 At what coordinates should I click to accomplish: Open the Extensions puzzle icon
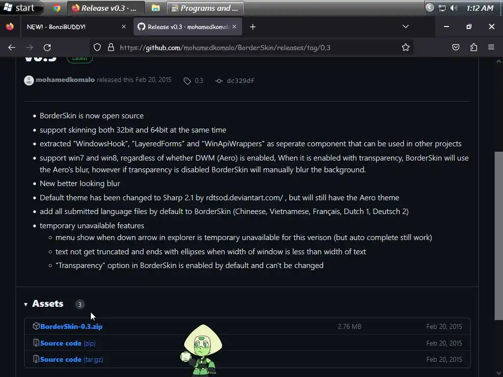pos(474,48)
